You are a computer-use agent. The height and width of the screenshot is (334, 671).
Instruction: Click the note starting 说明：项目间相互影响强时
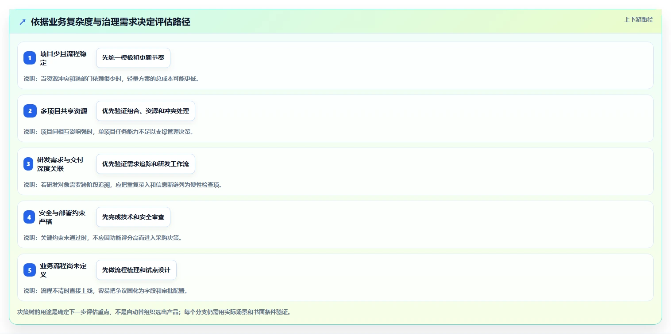click(108, 132)
